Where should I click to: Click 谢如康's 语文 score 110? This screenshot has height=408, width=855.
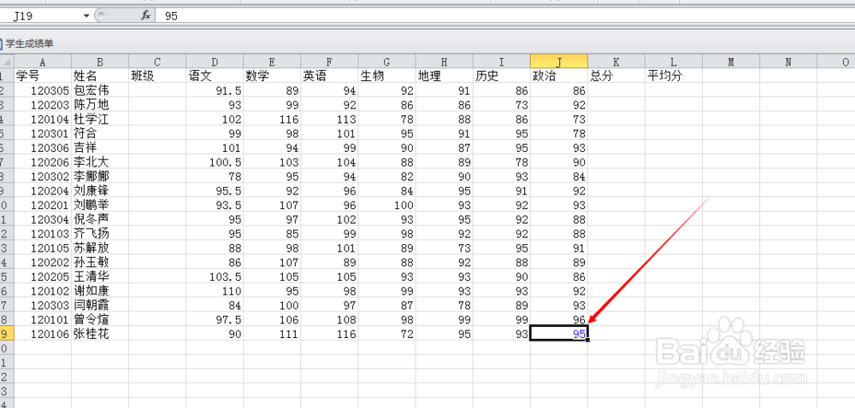[x=215, y=291]
